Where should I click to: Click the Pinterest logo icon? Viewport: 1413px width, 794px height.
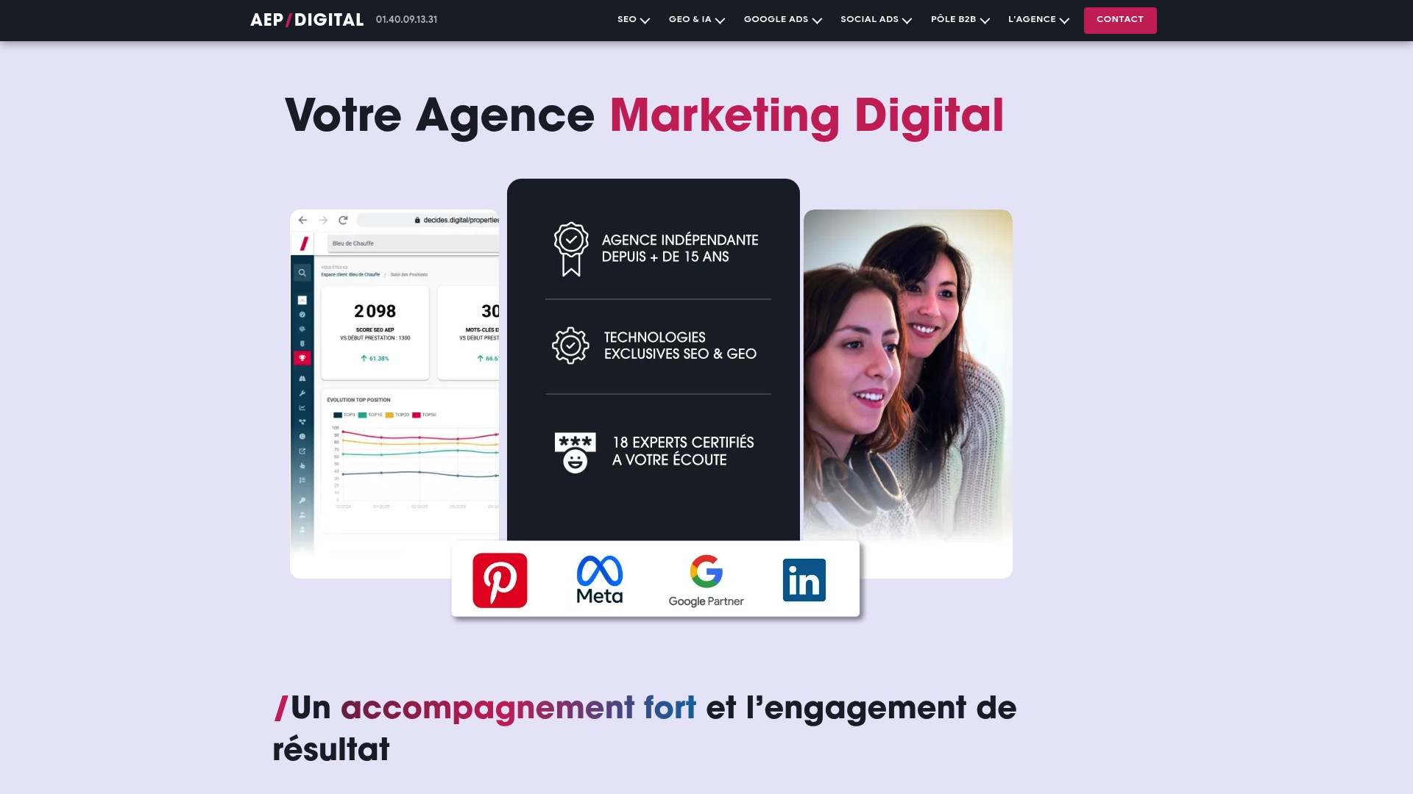pyautogui.click(x=500, y=580)
